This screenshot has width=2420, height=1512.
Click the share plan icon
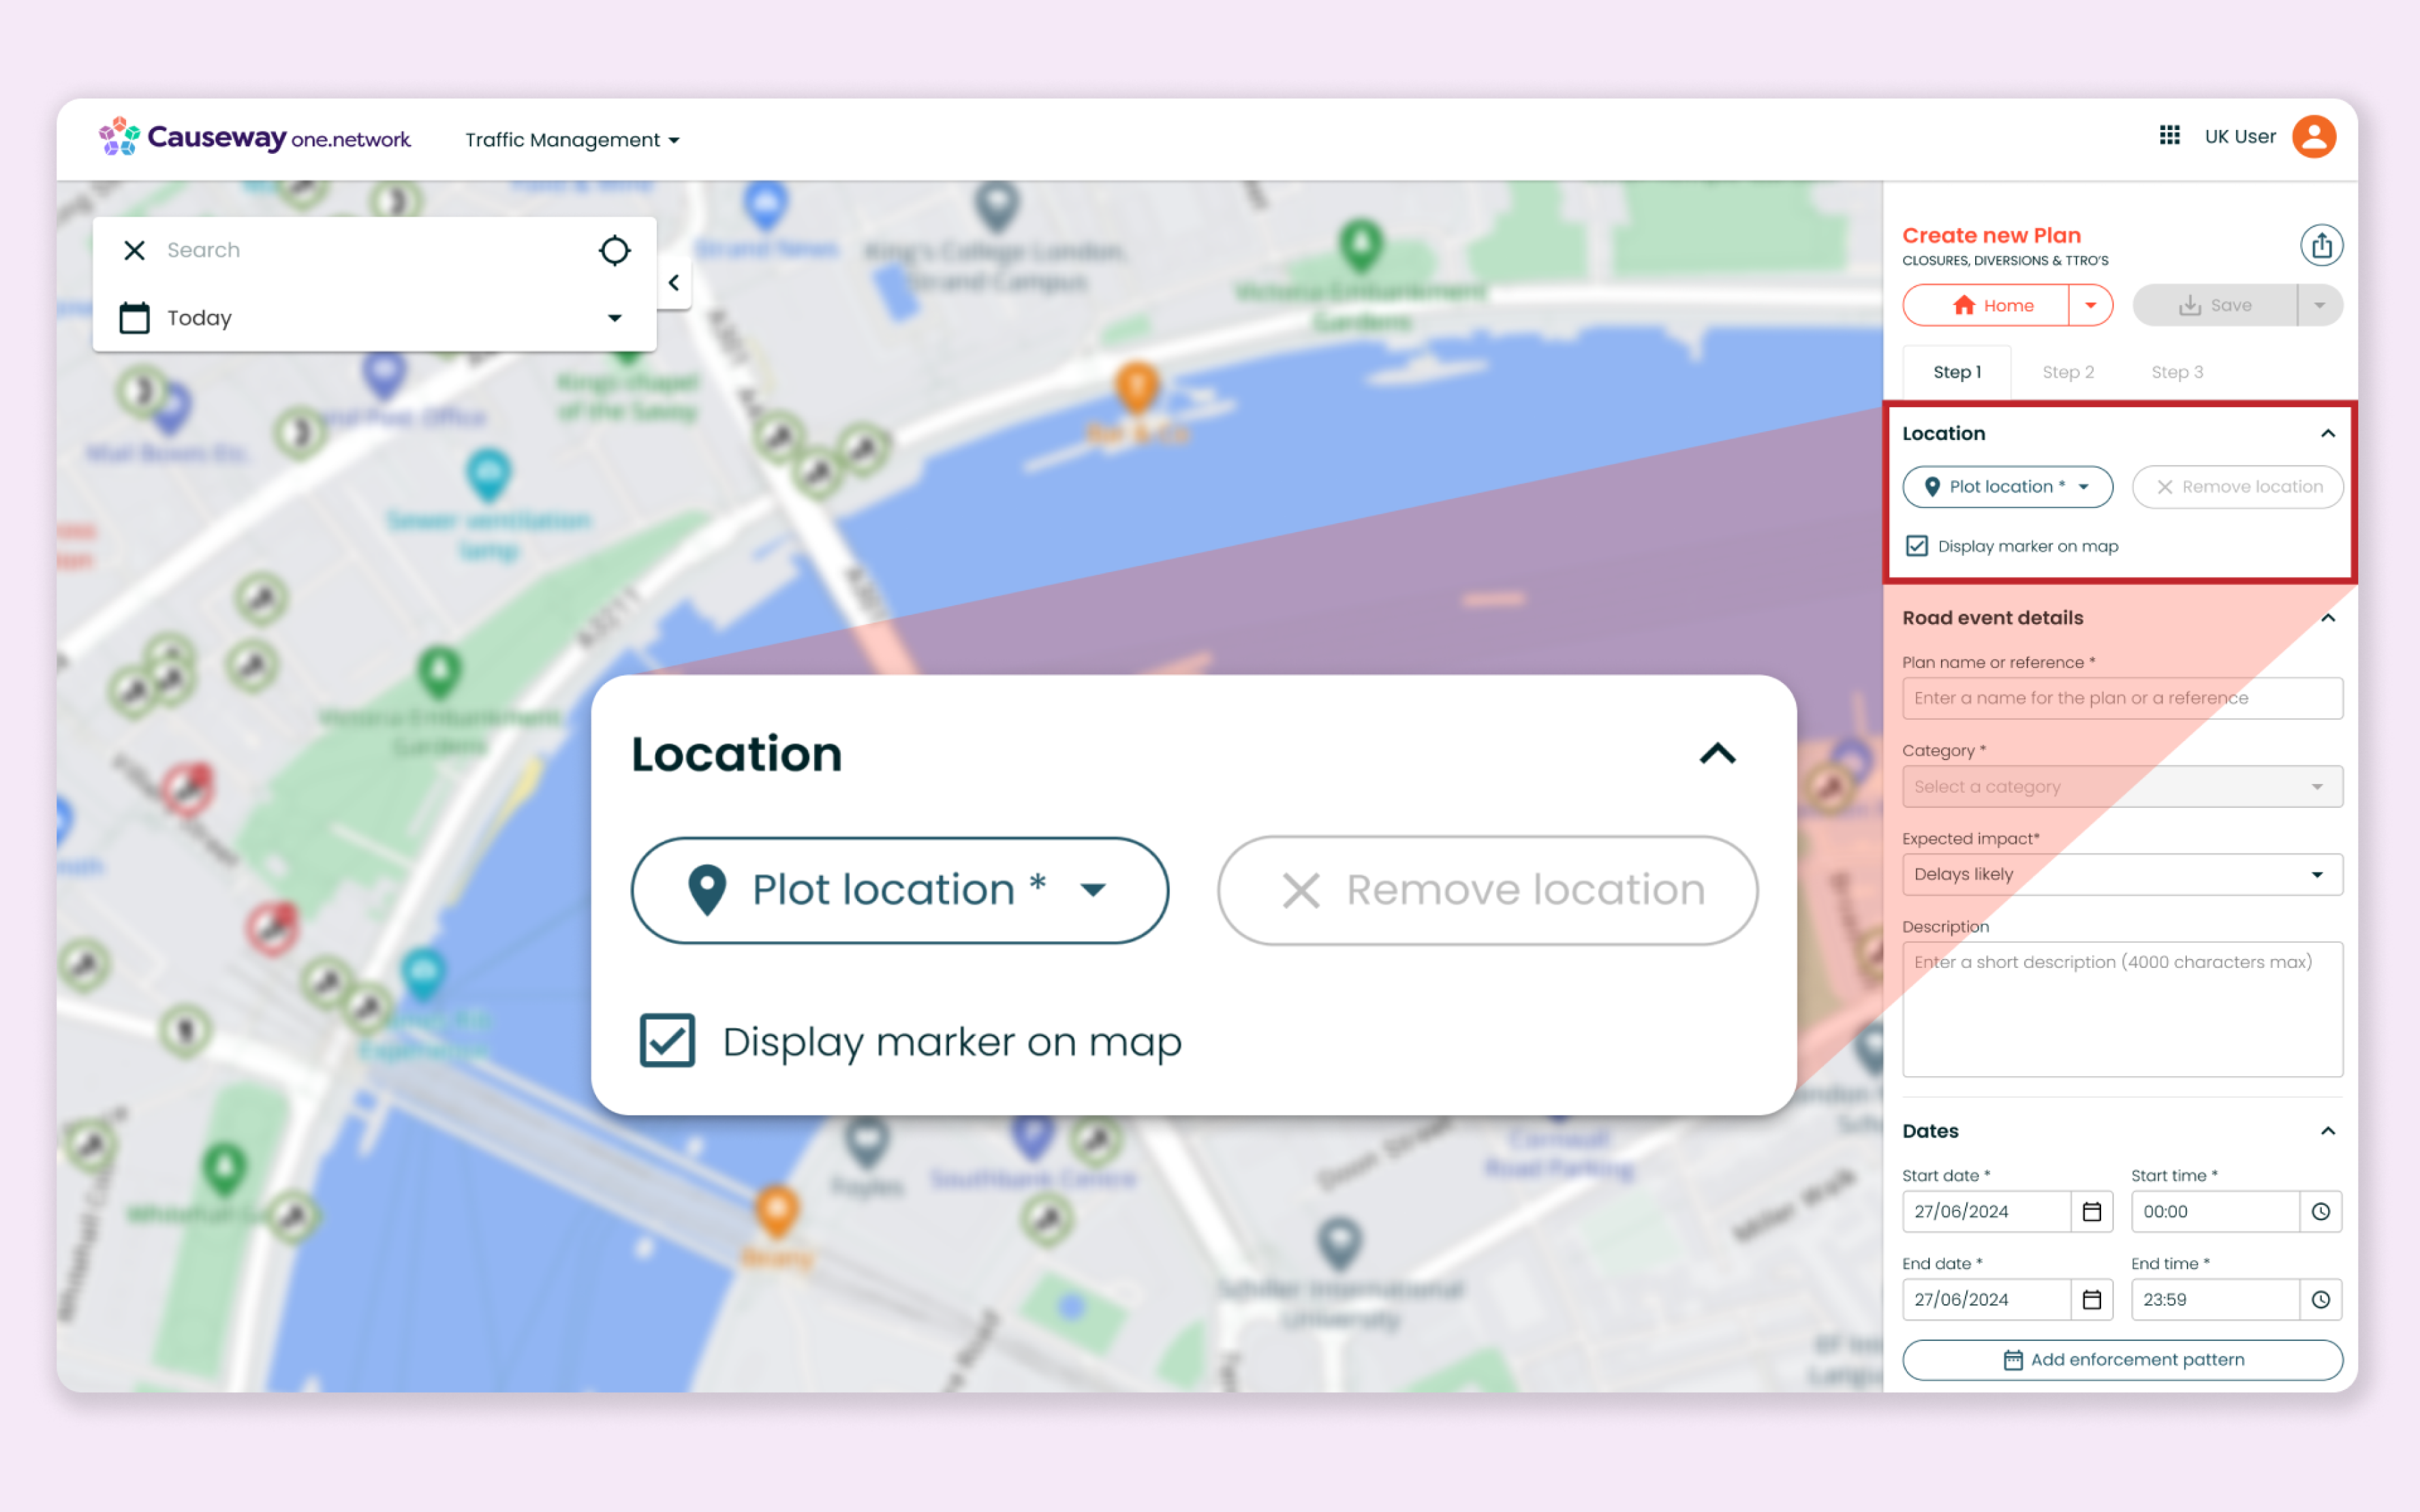[x=2321, y=245]
